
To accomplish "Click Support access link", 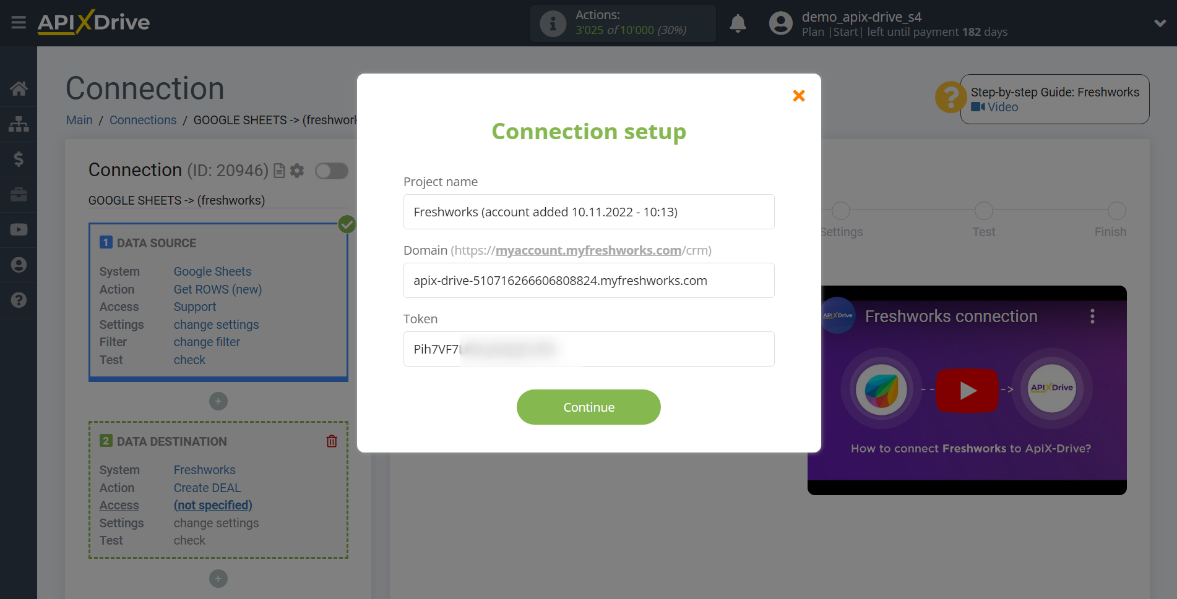I will (x=195, y=307).
